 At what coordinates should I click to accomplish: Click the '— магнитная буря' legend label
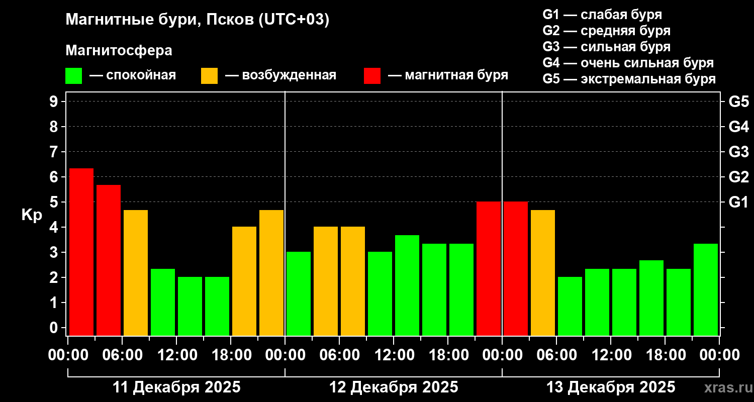tap(448, 75)
